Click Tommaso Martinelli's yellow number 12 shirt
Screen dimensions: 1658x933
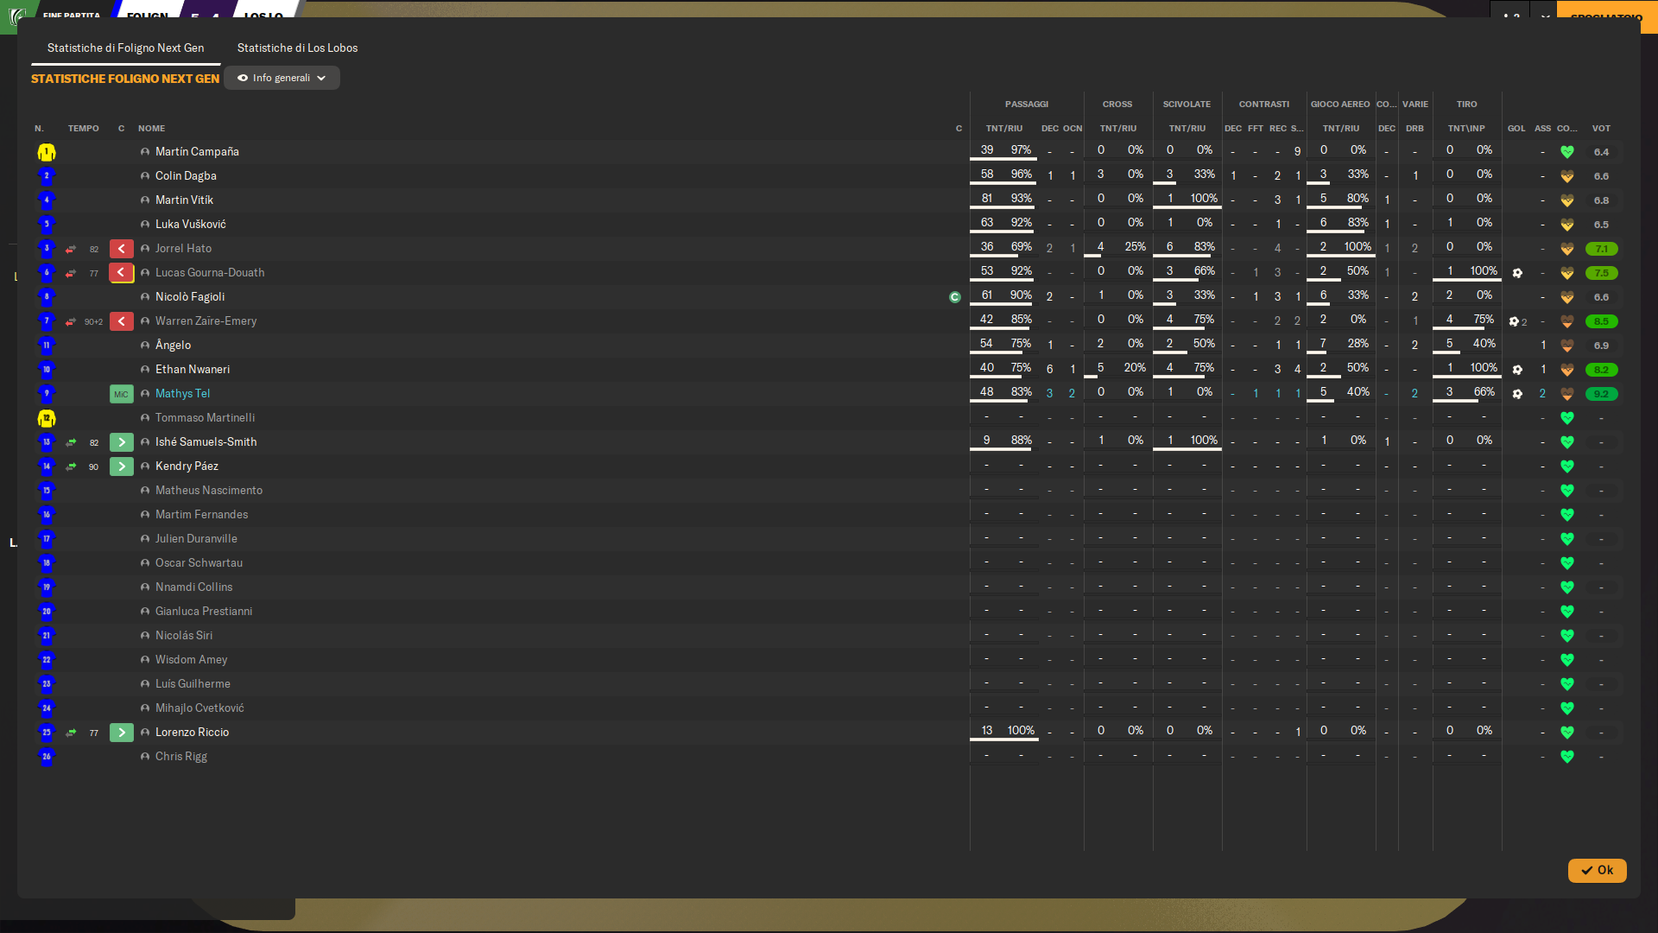[47, 418]
